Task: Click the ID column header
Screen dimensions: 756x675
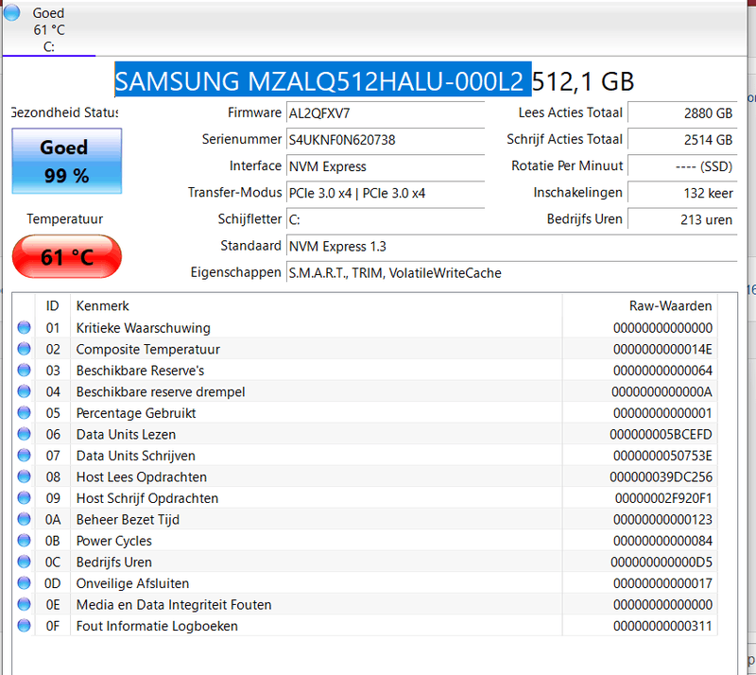Action: [x=53, y=306]
